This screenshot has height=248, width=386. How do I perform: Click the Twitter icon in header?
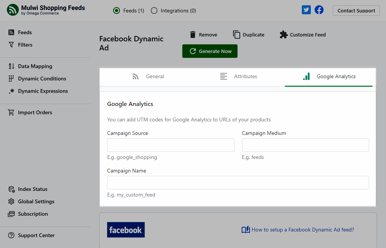tap(306, 10)
